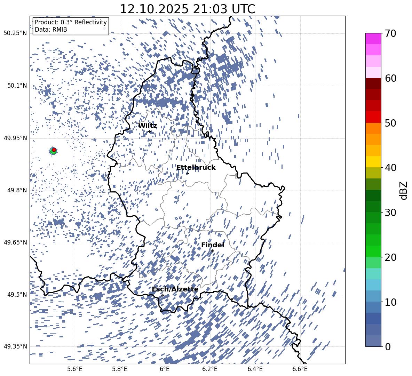Click the Ettelbruck city label
The width and height of the screenshot is (412, 376).
click(x=196, y=168)
